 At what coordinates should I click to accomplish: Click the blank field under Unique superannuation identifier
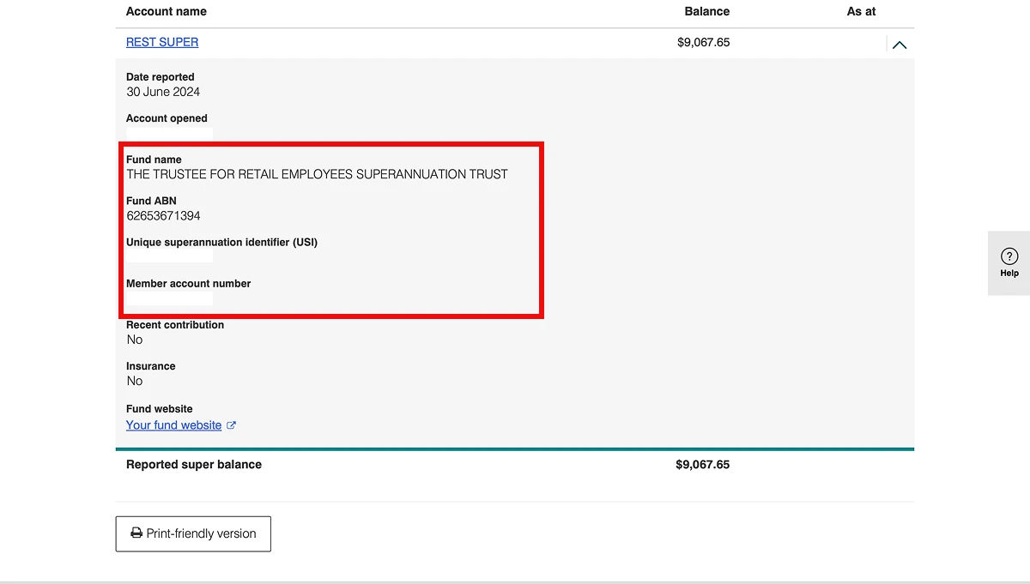(169, 256)
